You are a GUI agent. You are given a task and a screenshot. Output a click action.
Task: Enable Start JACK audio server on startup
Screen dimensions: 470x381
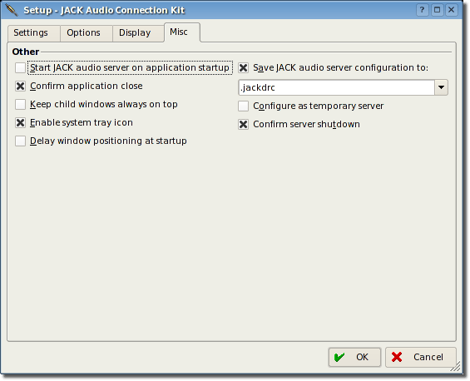21,67
